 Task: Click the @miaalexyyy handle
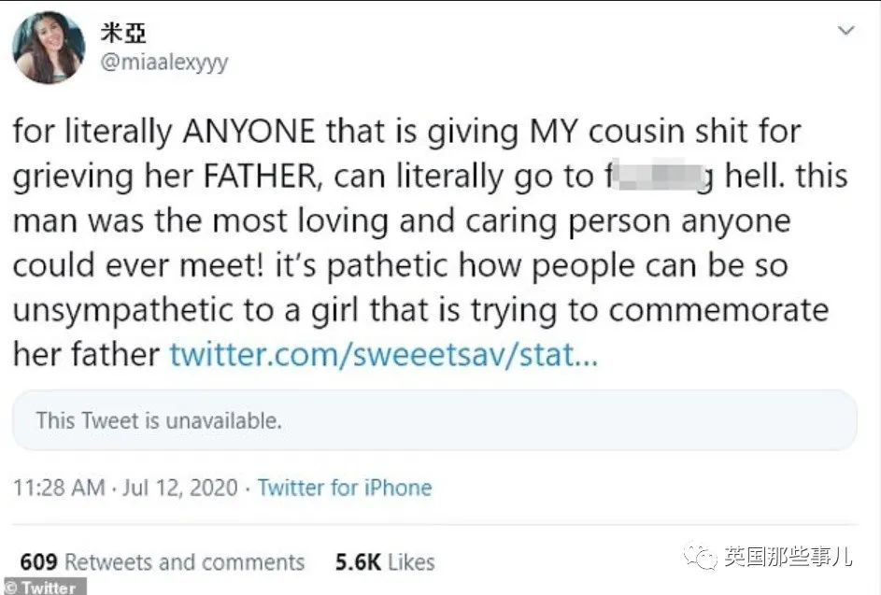163,63
